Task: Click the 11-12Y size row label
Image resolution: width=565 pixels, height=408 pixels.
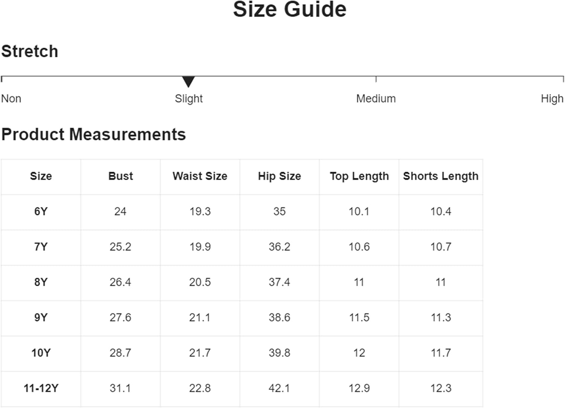Action: pos(41,388)
